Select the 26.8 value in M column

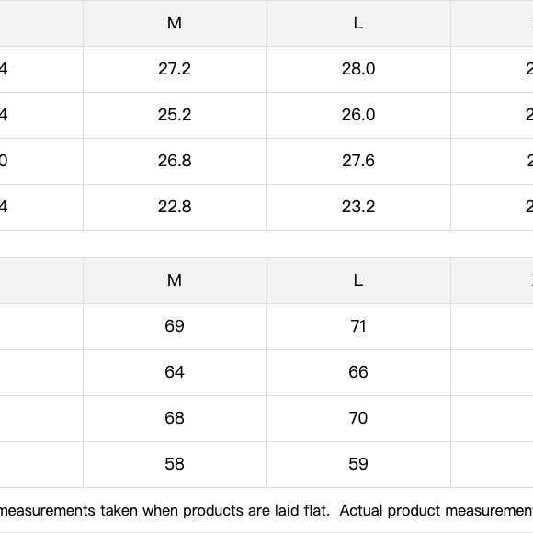175,161
